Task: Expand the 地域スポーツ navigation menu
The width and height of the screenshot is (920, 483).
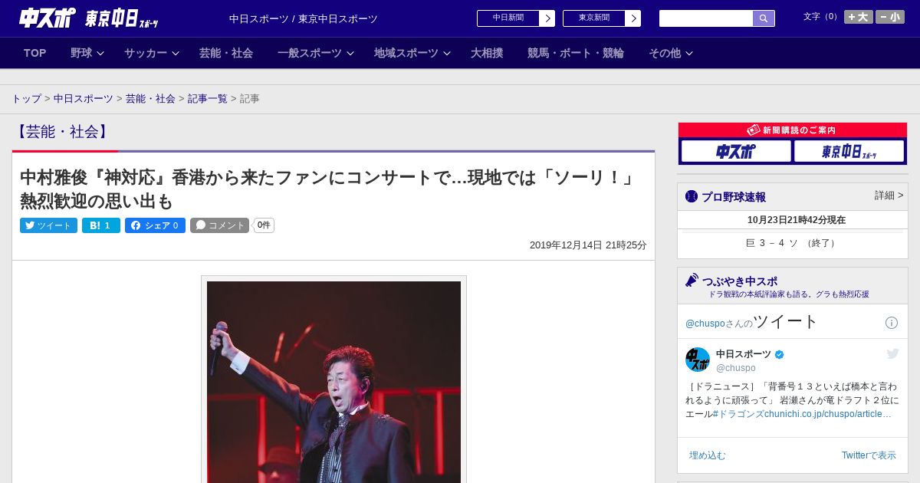Action: point(412,53)
